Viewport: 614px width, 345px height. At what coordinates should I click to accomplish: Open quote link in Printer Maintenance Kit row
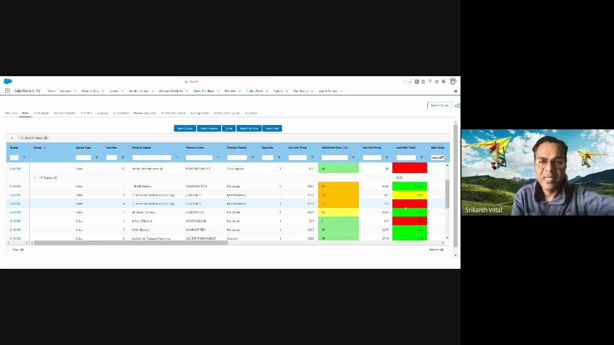pos(15,169)
